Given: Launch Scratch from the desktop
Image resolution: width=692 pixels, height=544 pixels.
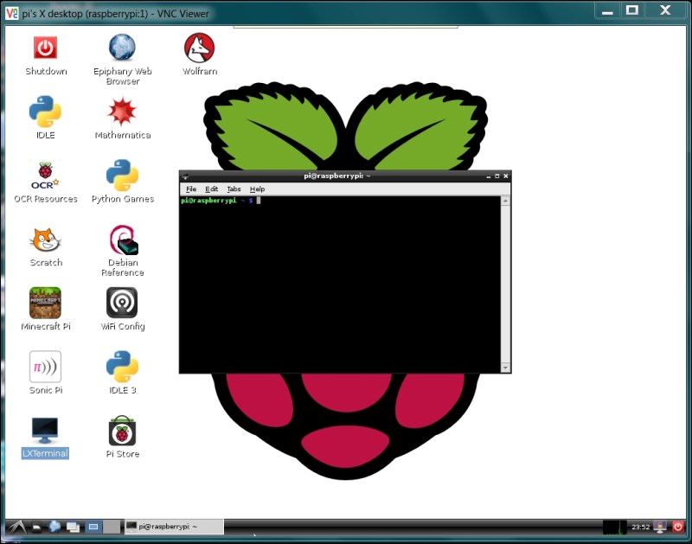Looking at the screenshot, I should (x=45, y=240).
